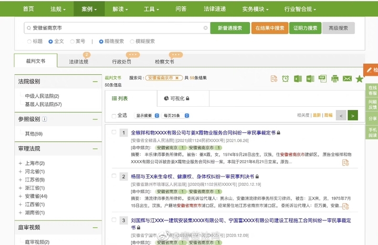Switch to the 法律法规 tab
Screen dimensions: 378x245
pyautogui.click(x=79, y=61)
